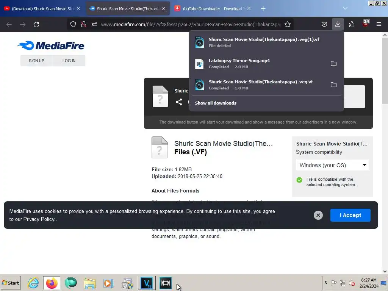Select deleted veg(1).vf download entry

pos(266,42)
